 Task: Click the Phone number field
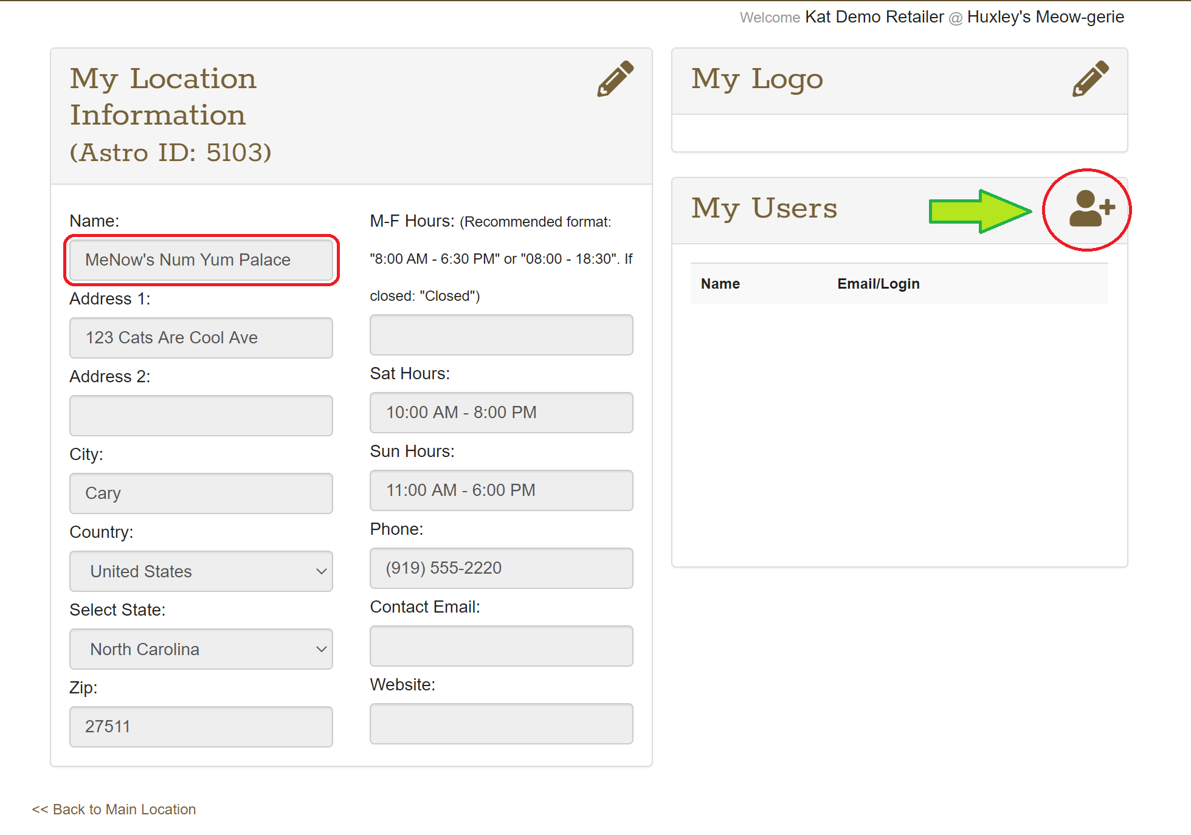click(x=501, y=568)
